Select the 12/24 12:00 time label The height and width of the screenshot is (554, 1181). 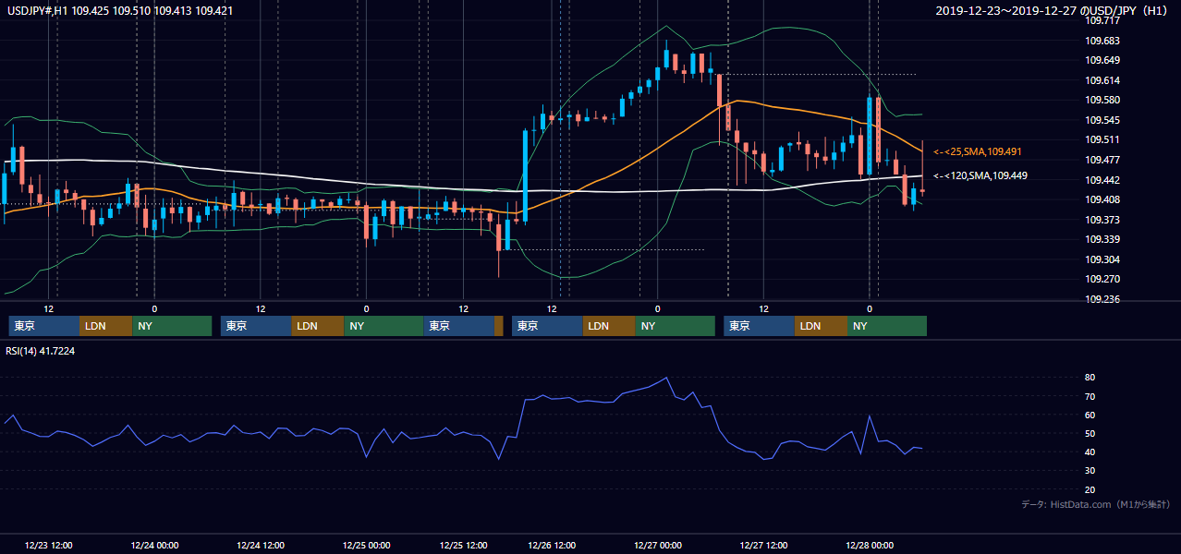(261, 545)
